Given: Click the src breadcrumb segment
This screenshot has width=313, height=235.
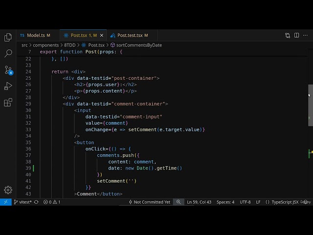Looking at the screenshot, I should (x=24, y=45).
